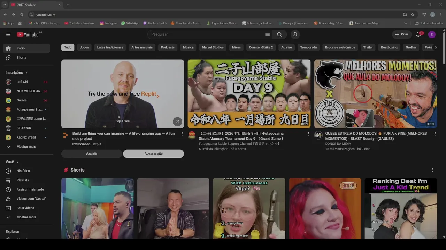Show more bookmarks with chevron
Viewport: 446px width, 250px height.
[405, 23]
